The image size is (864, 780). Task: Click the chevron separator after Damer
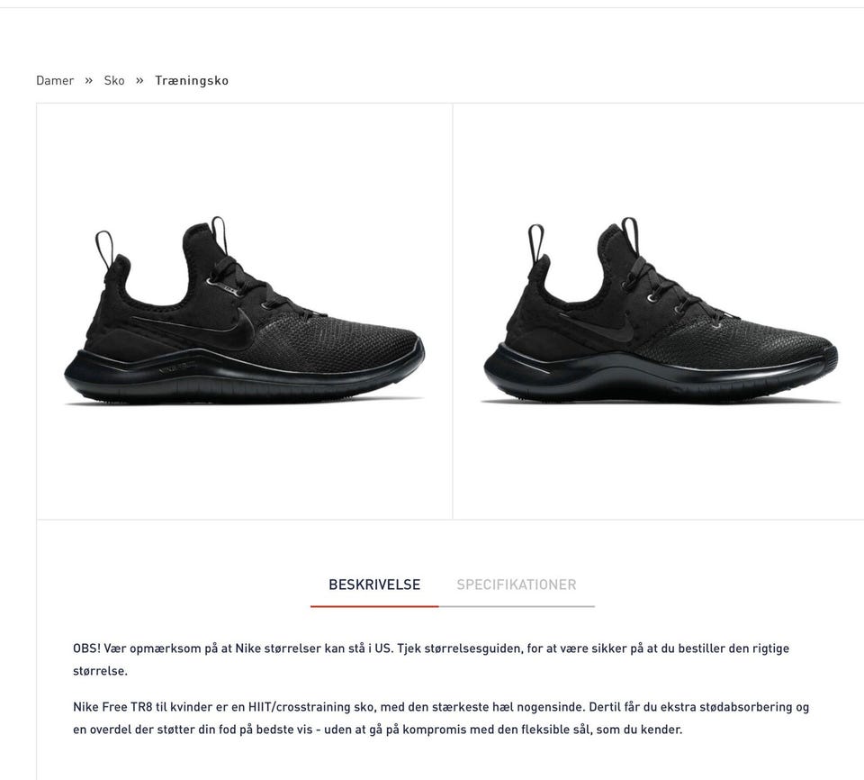(89, 80)
